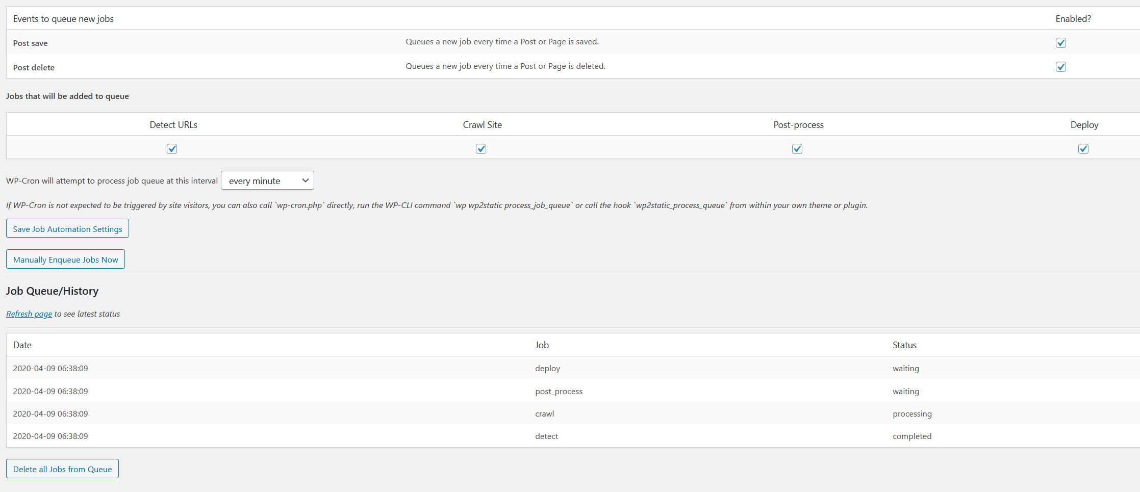Select the Job column header
The image size is (1140, 492).
point(542,345)
